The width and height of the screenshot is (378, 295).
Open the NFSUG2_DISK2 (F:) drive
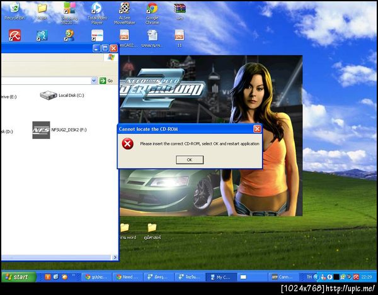click(x=59, y=130)
